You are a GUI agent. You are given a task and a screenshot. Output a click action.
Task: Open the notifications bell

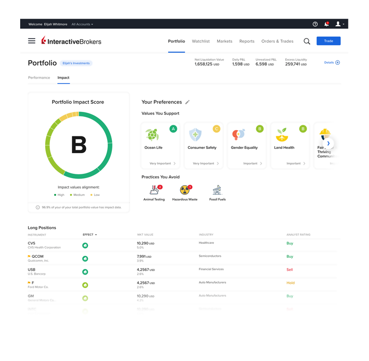coord(327,24)
